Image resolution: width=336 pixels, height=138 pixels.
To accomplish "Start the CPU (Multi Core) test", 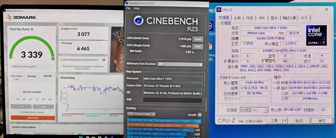I will (x=198, y=39).
